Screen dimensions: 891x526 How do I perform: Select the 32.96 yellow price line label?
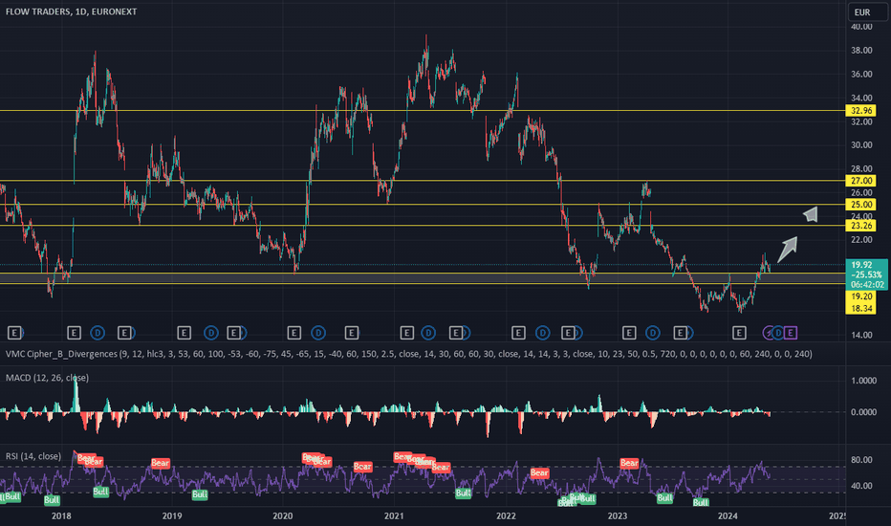(861, 110)
